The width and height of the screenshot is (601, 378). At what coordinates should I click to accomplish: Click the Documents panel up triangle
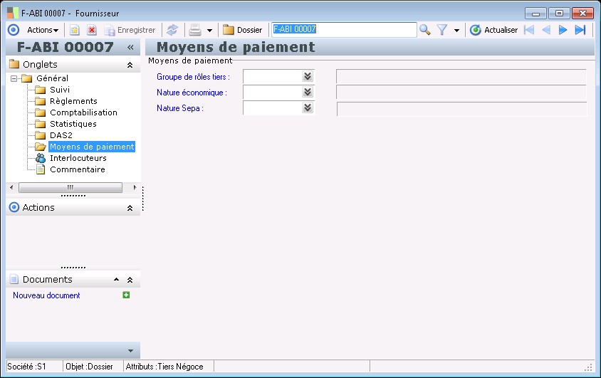(116, 280)
